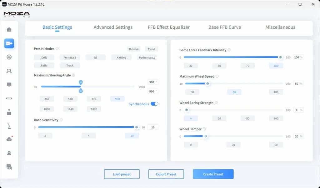This screenshot has width=320, height=188.
Task: Set Road Sensitivity preset to 4
Action: point(88,135)
